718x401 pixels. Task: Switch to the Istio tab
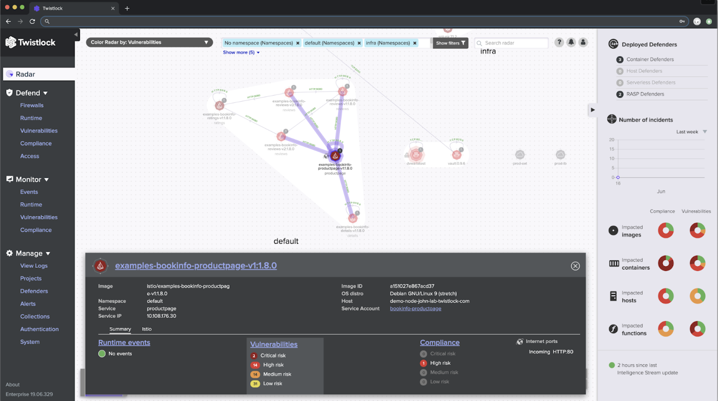[147, 329]
